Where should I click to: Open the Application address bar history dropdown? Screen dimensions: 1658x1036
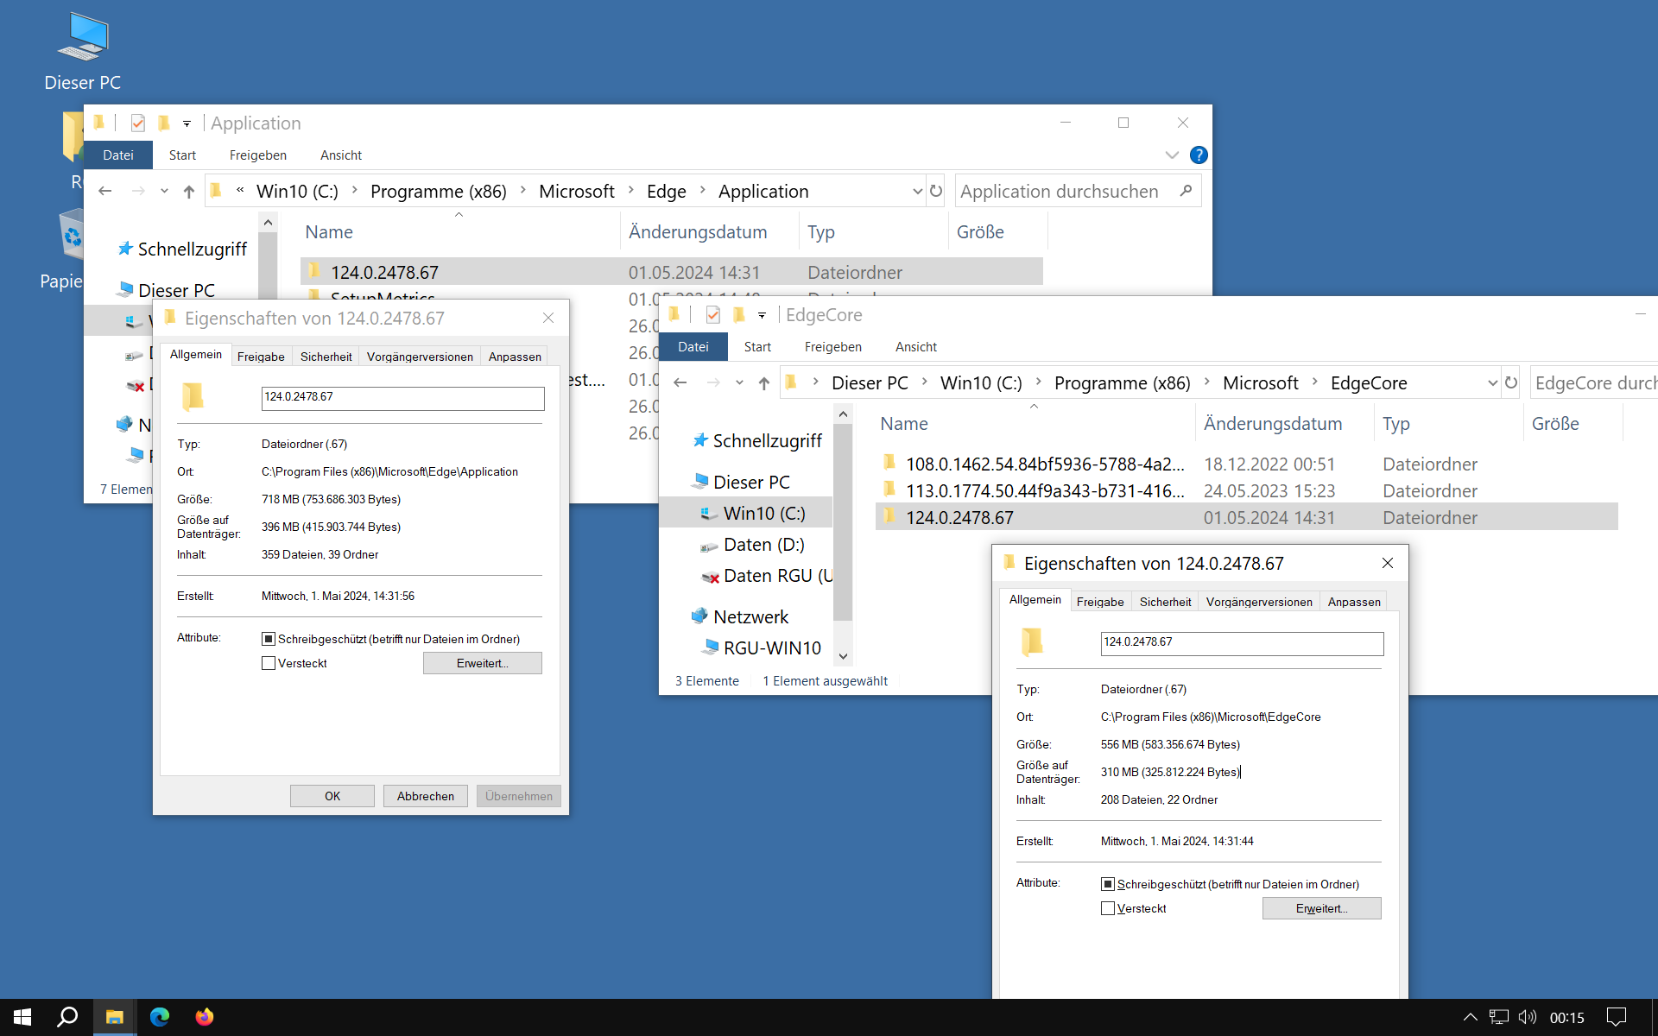point(917,192)
